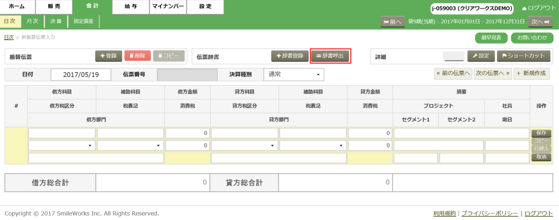Click the footer ログアウト link
This screenshot has height=220, width=559.
tap(539, 213)
